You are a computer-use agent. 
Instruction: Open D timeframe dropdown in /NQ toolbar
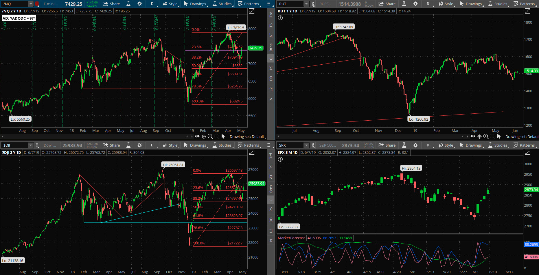[153, 4]
